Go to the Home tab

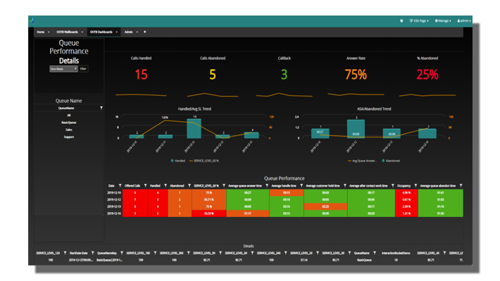[x=41, y=32]
